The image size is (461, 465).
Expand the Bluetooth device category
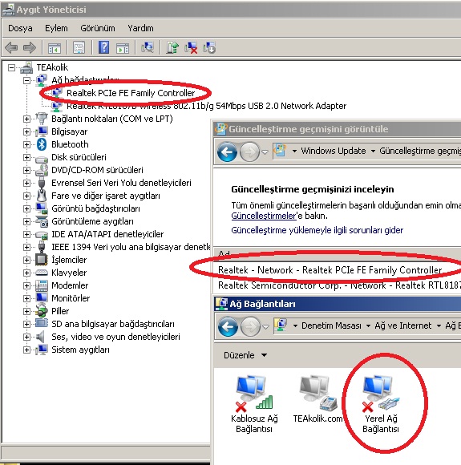[x=26, y=144]
